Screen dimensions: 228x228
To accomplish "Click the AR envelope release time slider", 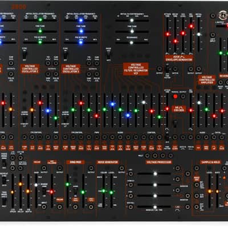I will click(x=191, y=109).
